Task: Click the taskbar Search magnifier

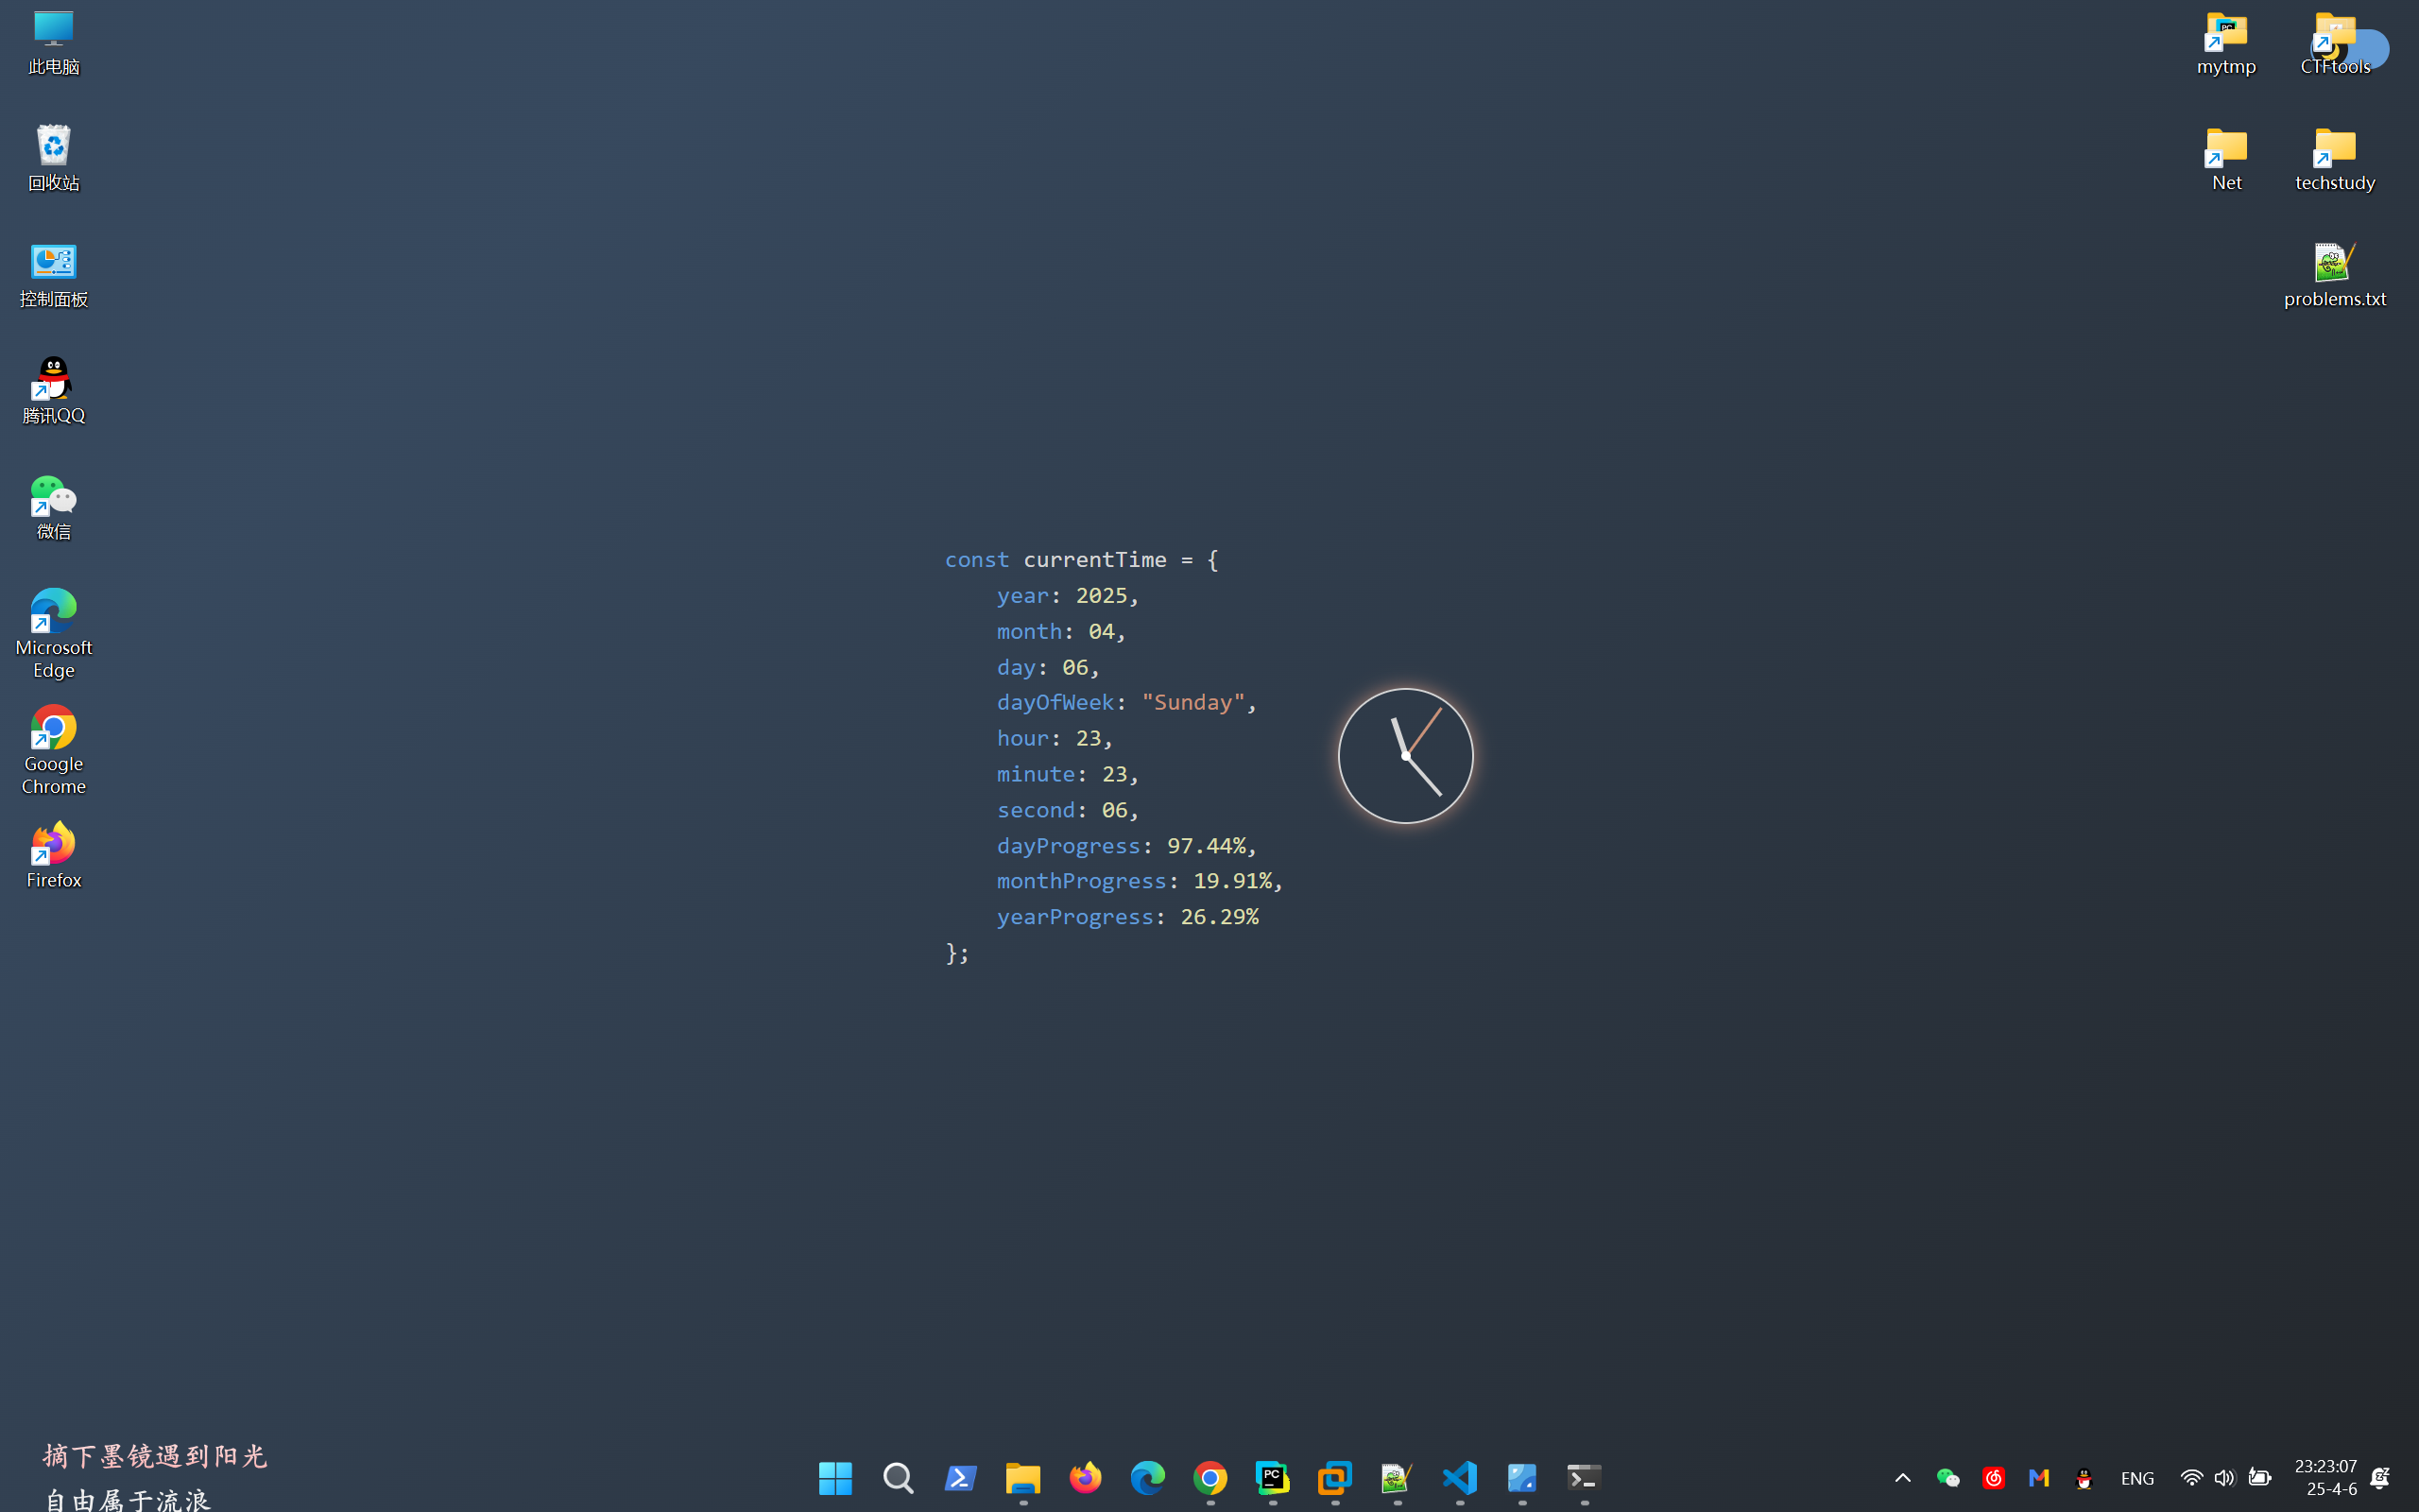Action: 898,1477
